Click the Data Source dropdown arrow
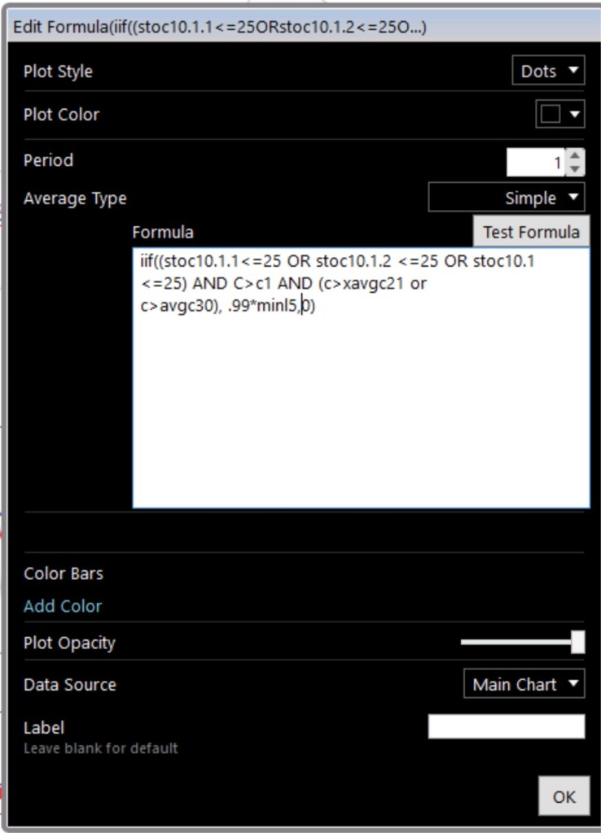This screenshot has height=833, width=601. (573, 683)
